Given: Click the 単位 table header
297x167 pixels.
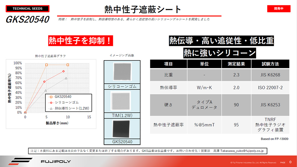Looking at the screenshot, I should click(x=204, y=64).
